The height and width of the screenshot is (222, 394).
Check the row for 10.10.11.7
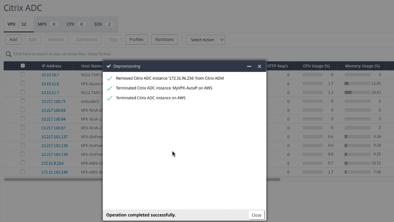tap(22, 92)
